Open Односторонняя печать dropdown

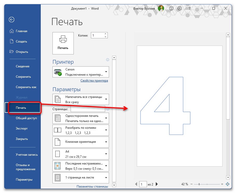coord(106,118)
